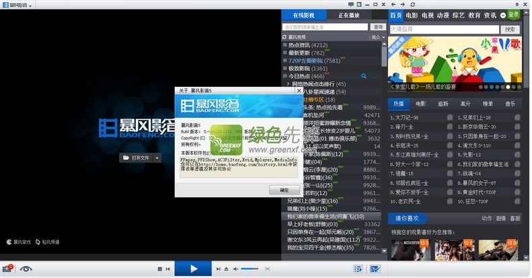Adjust the volume slider
Screen dimensions: 532x278
click(x=250, y=269)
